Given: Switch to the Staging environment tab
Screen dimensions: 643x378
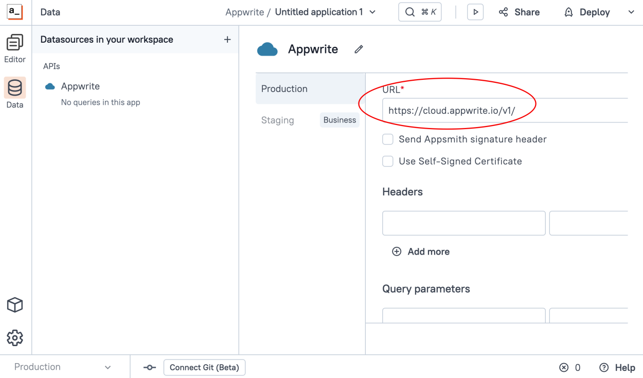Looking at the screenshot, I should (278, 120).
